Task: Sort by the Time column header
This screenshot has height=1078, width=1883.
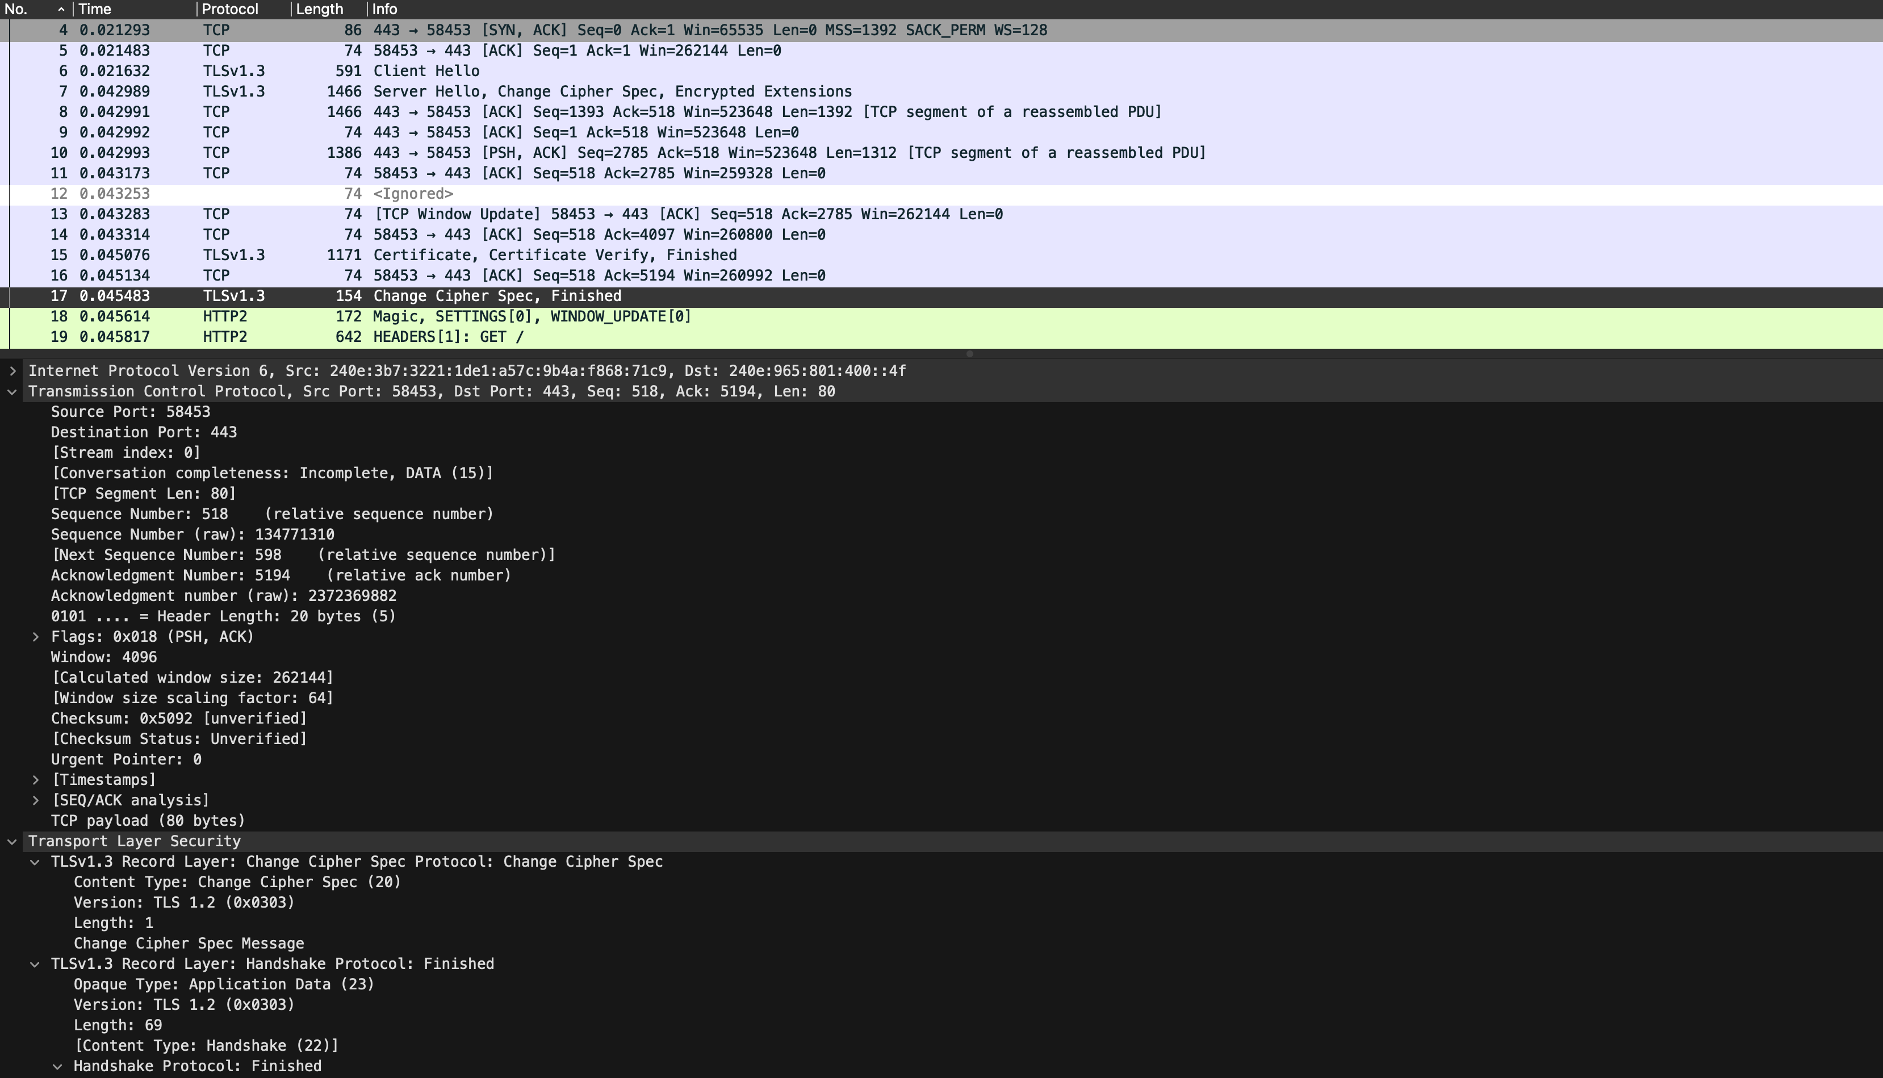Action: [134, 10]
